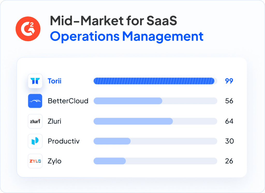Click the BetterCloud logo icon
265x193 pixels.
[35, 101]
